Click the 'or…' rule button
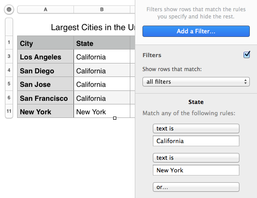The width and height of the screenshot is (257, 198). 196,187
